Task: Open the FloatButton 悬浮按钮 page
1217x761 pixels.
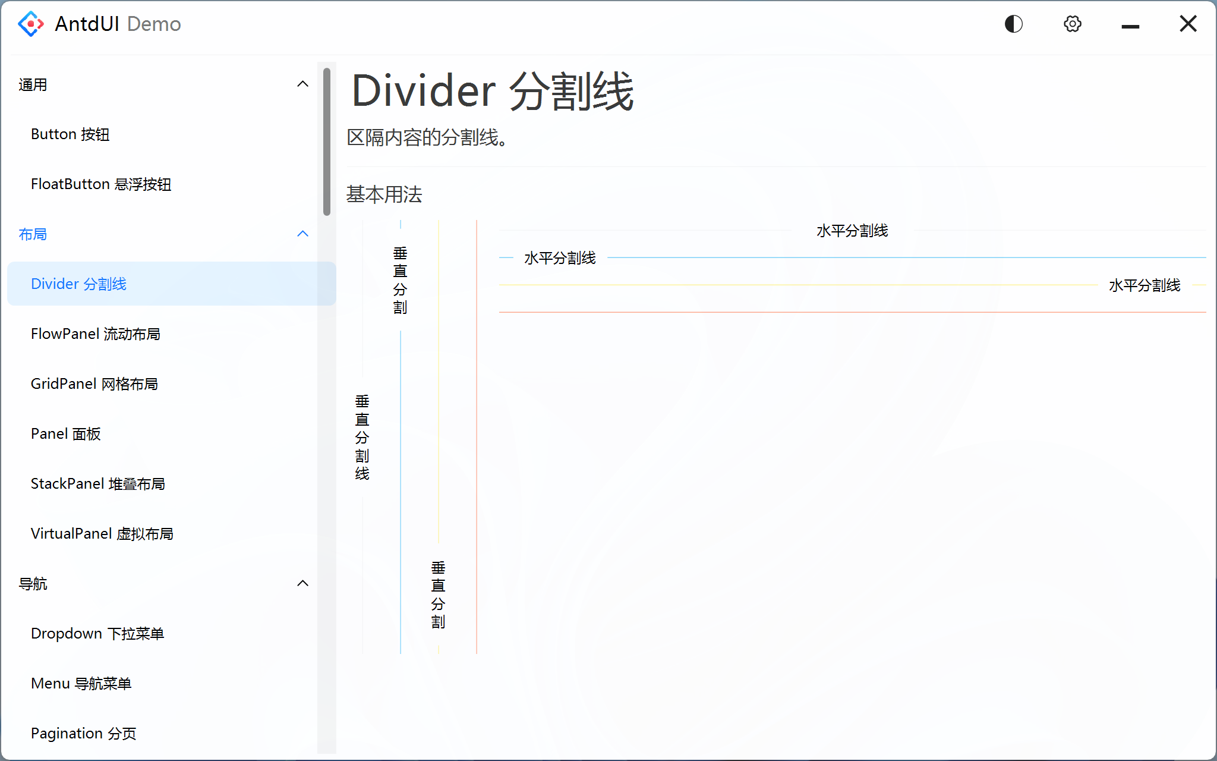Action: pos(101,184)
